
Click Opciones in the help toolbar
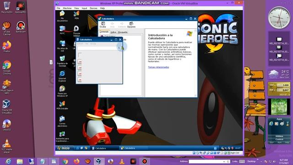tap(131, 25)
